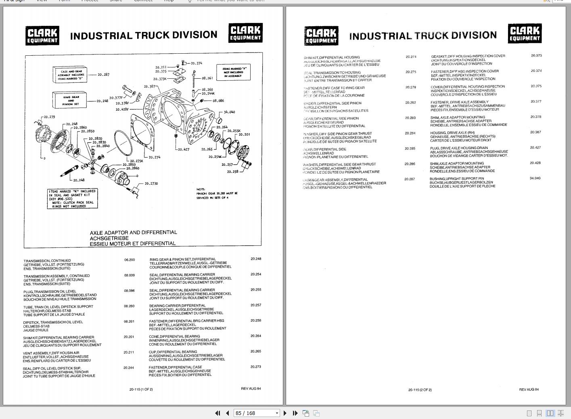571x419 pixels.
Task: Jump to the last page of the document
Action: click(x=295, y=413)
